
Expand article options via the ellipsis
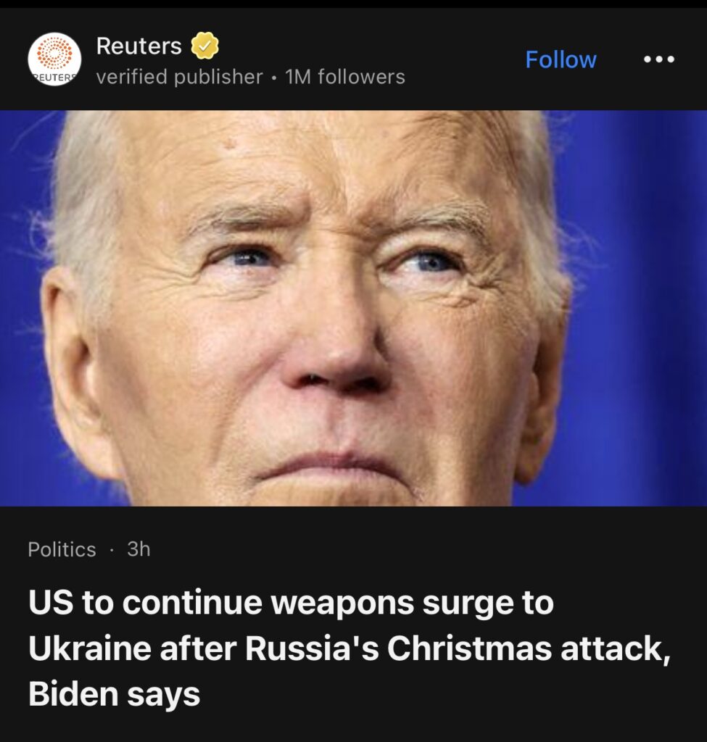point(659,59)
